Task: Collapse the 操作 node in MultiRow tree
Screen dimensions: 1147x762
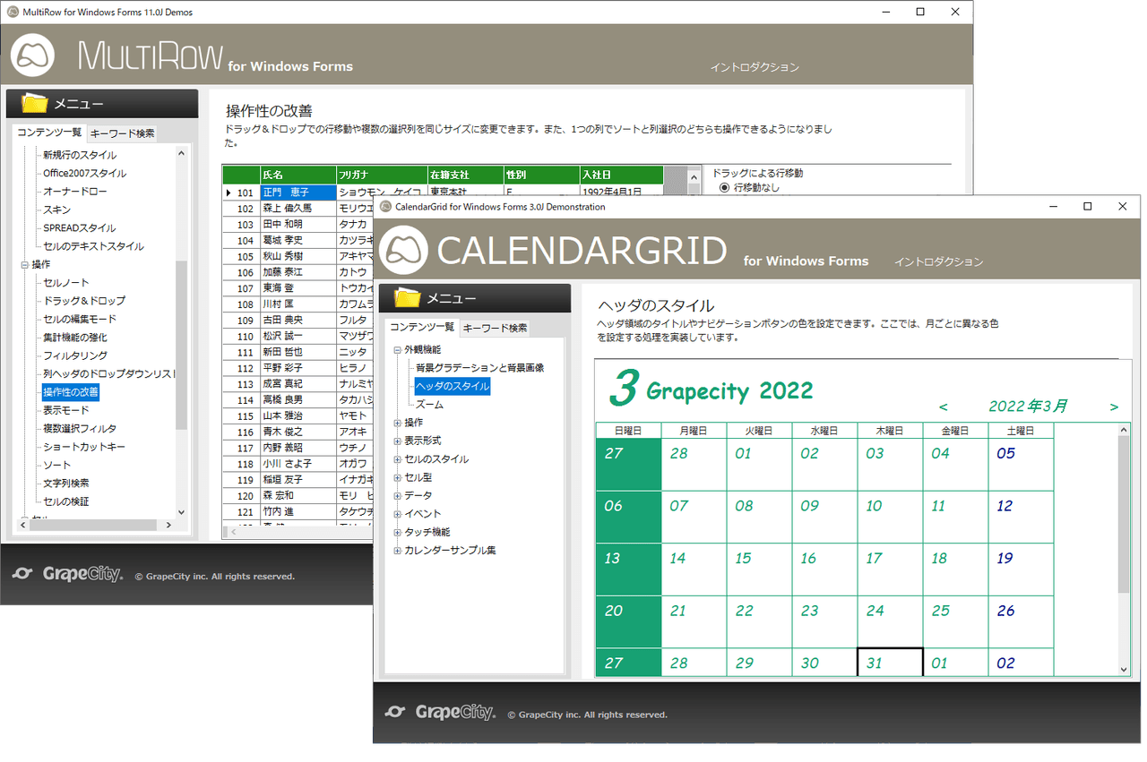Action: 24,265
